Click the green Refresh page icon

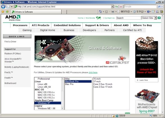(x=116, y=7)
